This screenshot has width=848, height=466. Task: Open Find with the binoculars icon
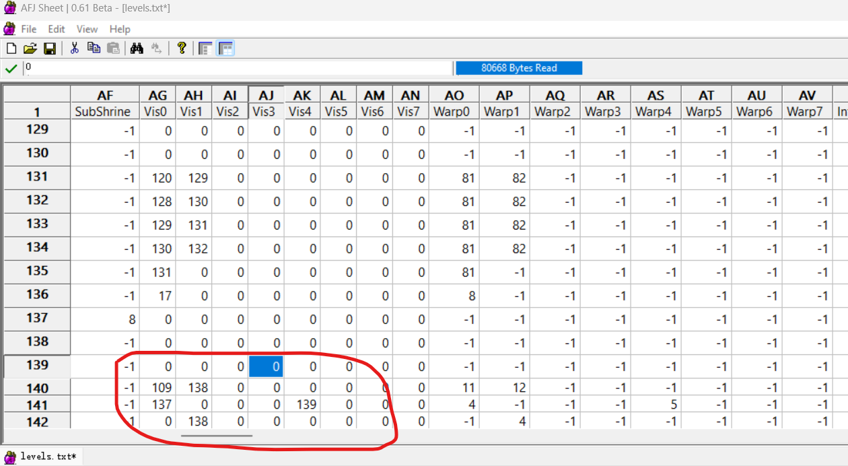tap(137, 48)
